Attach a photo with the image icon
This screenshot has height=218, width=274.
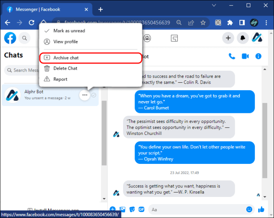(122, 209)
